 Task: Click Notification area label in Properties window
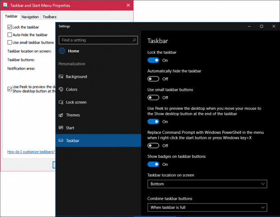pyautogui.click(x=21, y=69)
